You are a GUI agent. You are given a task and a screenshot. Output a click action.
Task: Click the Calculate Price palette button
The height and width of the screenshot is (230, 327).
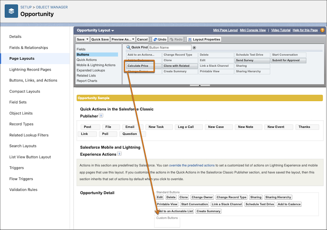144,66
